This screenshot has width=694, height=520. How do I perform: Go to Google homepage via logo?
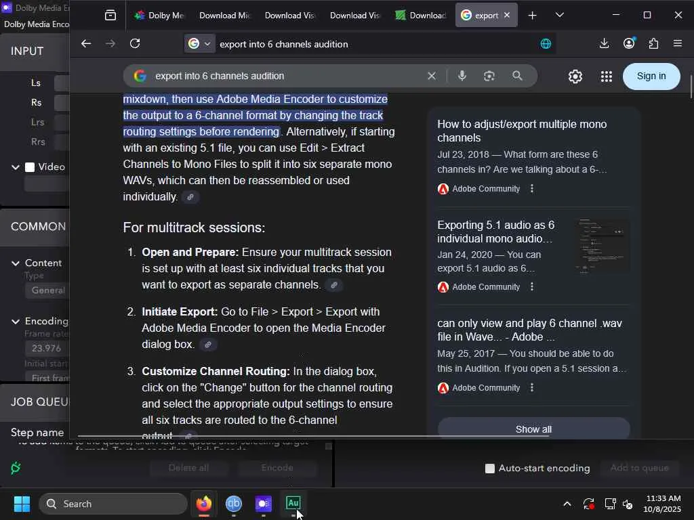point(140,76)
